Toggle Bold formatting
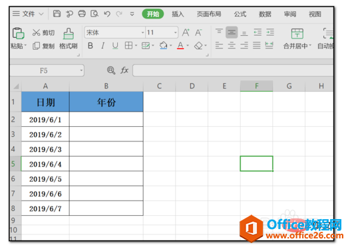The width and height of the screenshot is (348, 247). pyautogui.click(x=90, y=46)
